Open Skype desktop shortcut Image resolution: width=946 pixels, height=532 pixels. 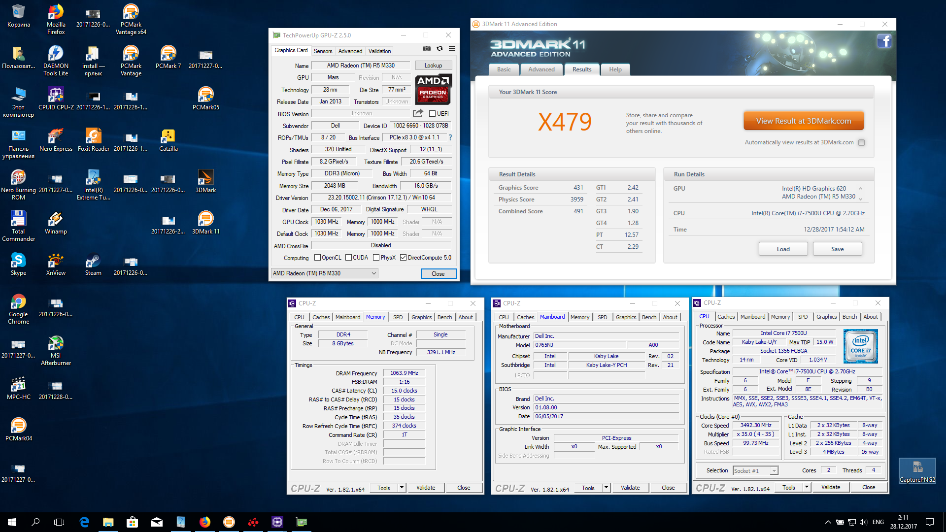(x=18, y=264)
